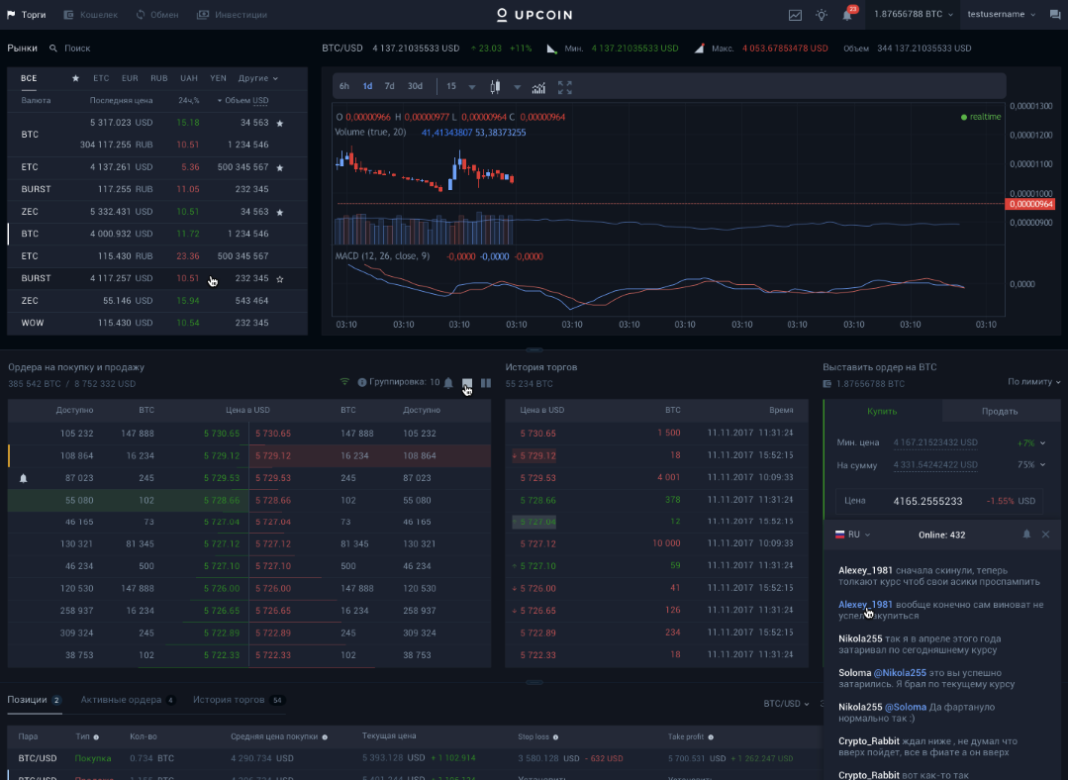Select the 1d chart period
This screenshot has height=780, width=1068.
pyautogui.click(x=367, y=86)
